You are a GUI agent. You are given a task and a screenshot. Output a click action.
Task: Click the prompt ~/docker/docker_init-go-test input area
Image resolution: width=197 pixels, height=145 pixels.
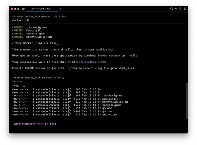[x=34, y=124]
